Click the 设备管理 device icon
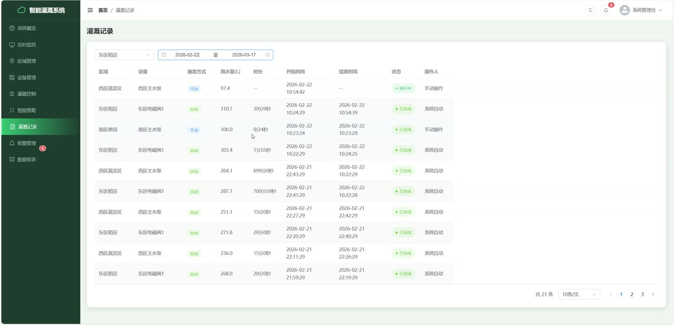 12,78
